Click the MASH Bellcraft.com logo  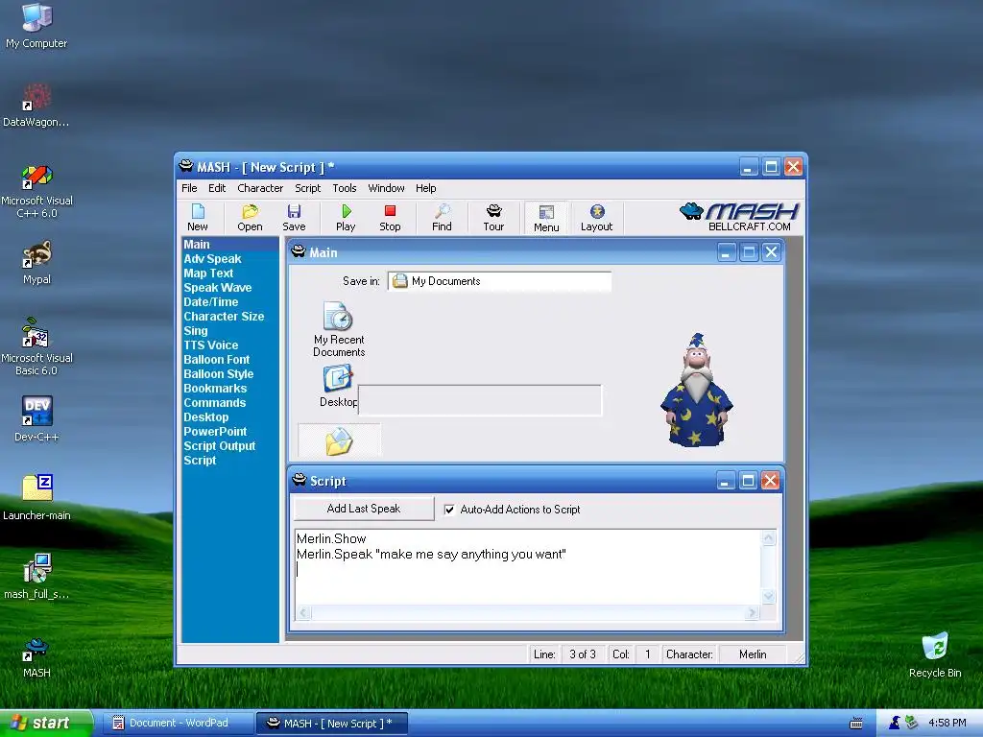(738, 217)
